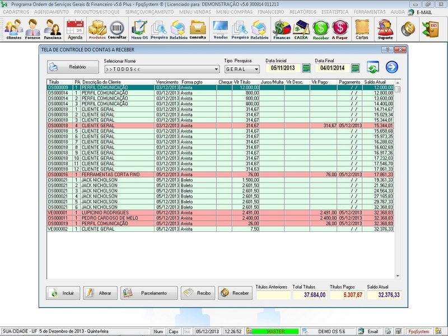The width and height of the screenshot is (448, 336).
Task: Click the table's vertical scrollbar
Action: click(398, 179)
